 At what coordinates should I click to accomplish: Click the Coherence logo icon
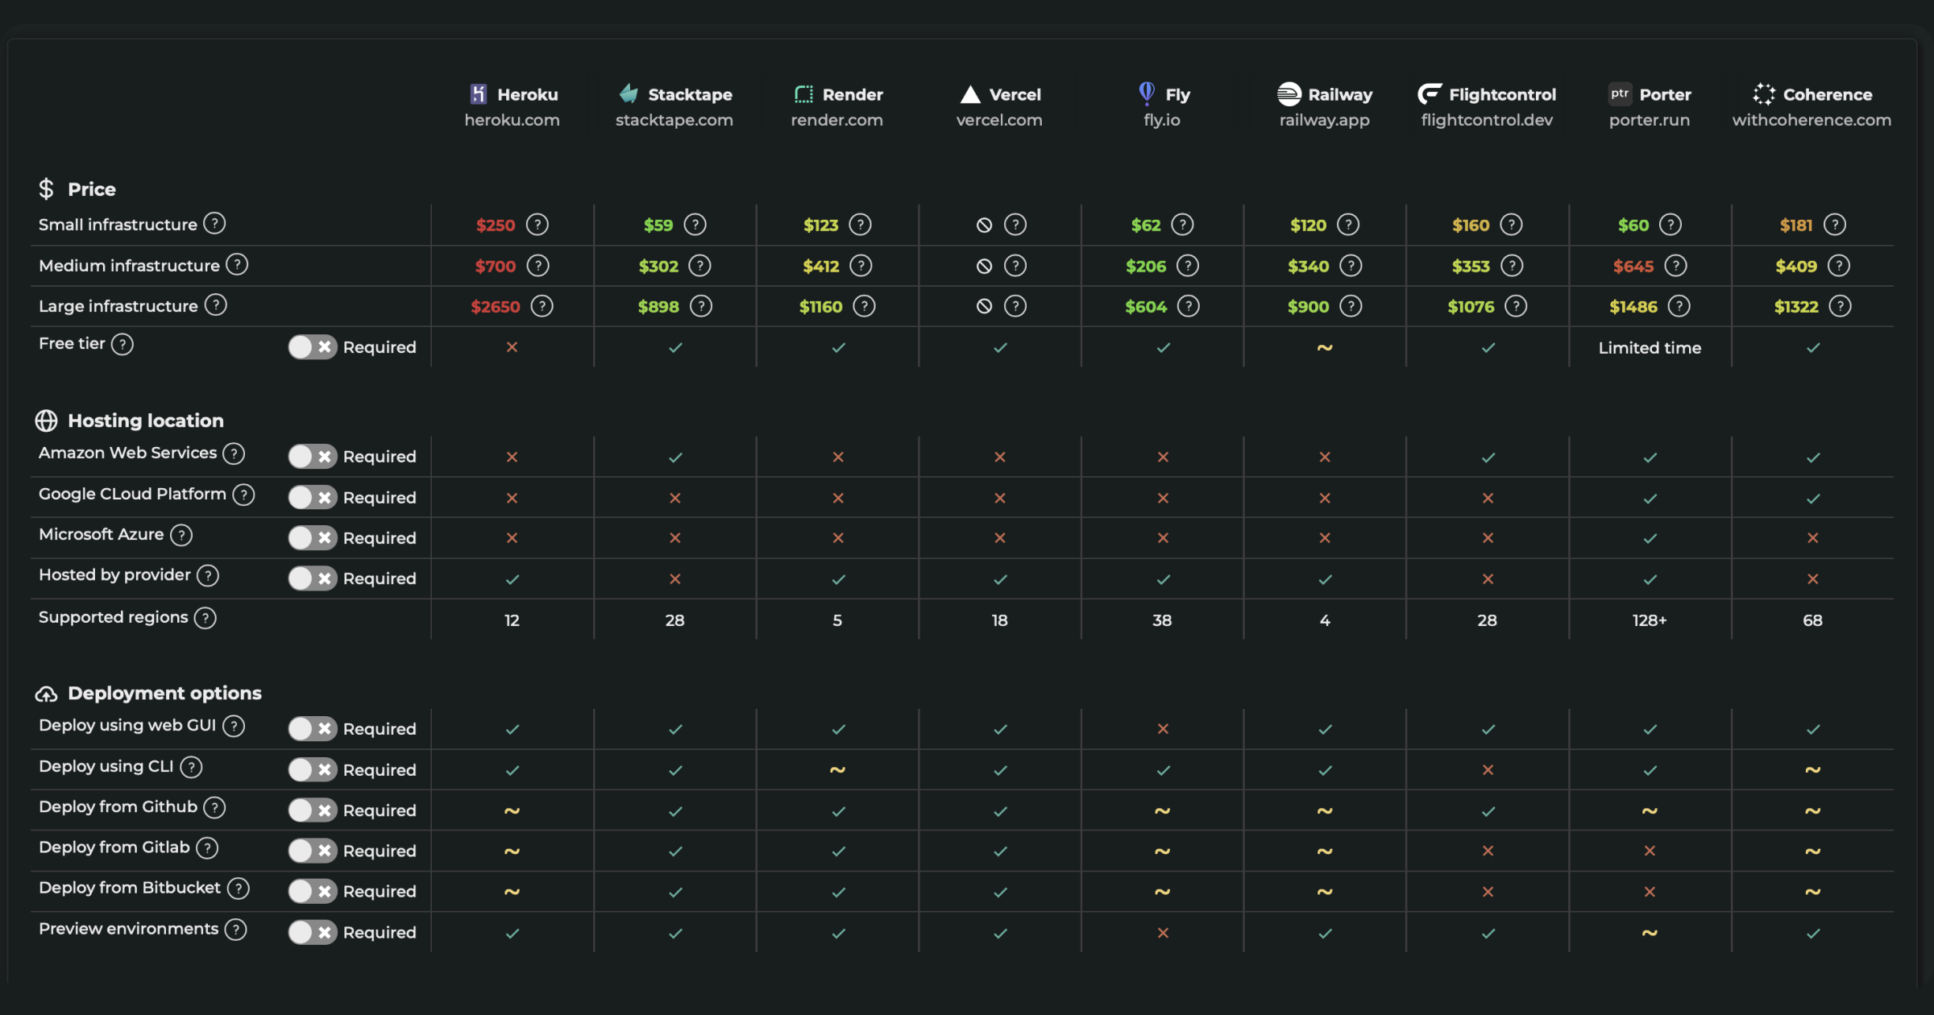(x=1764, y=94)
